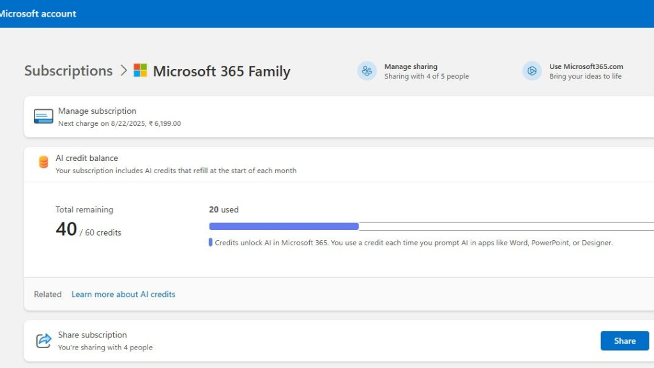Click the Manage subscription card icon
This screenshot has height=368, width=654.
[43, 116]
